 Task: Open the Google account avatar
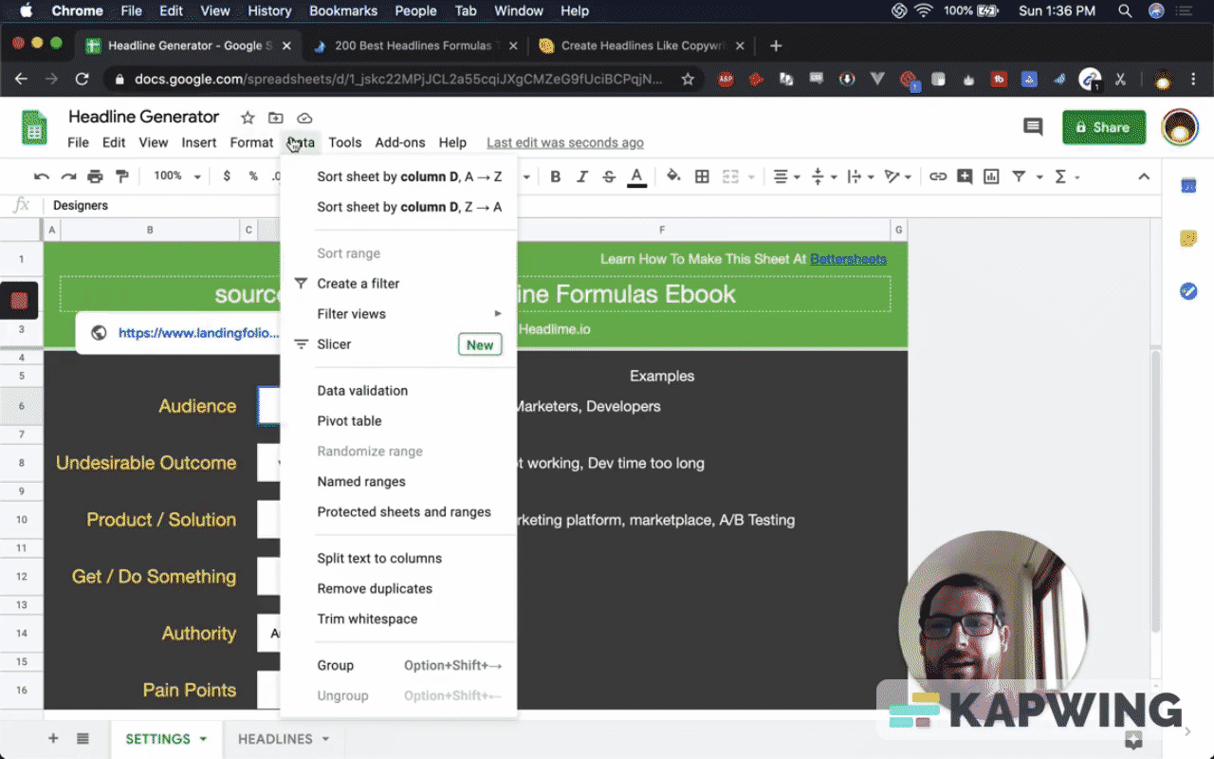click(x=1180, y=127)
